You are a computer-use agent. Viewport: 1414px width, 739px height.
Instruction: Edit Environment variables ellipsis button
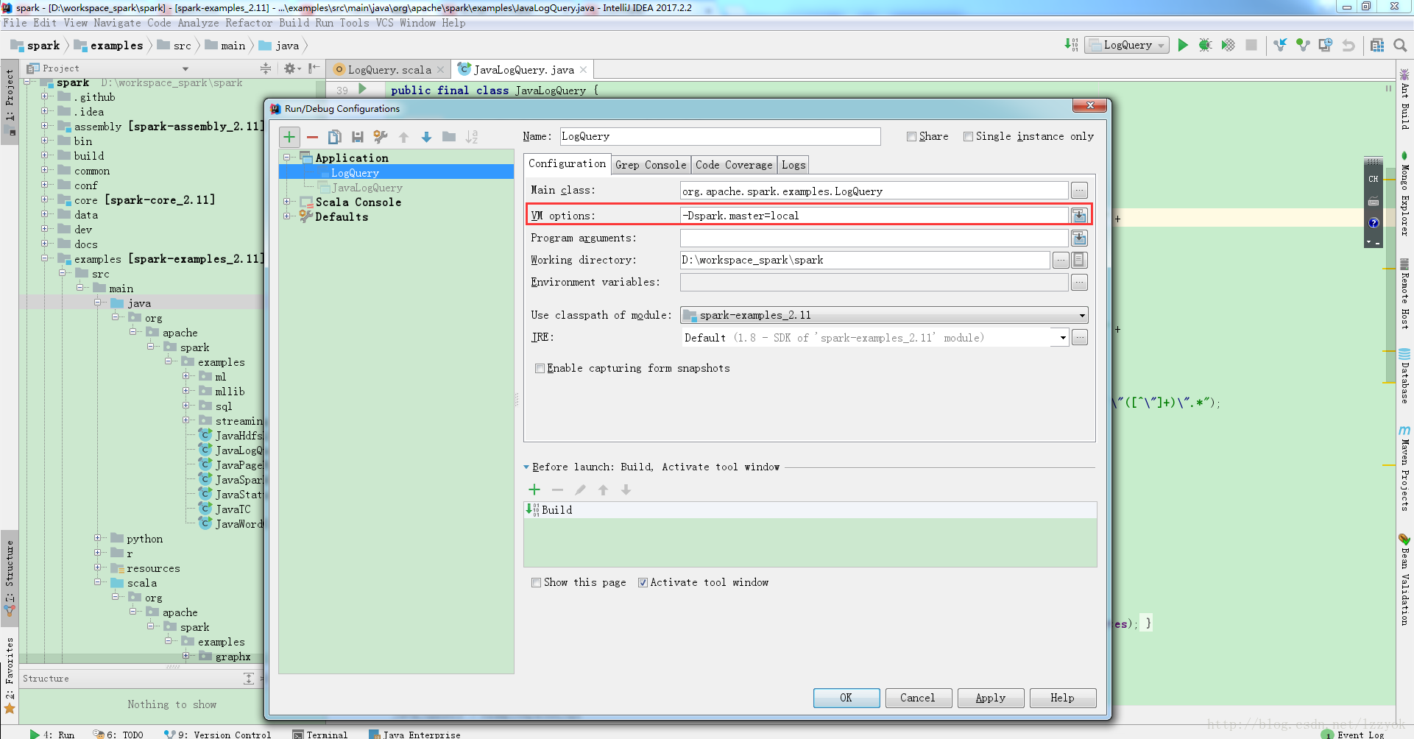1079,282
